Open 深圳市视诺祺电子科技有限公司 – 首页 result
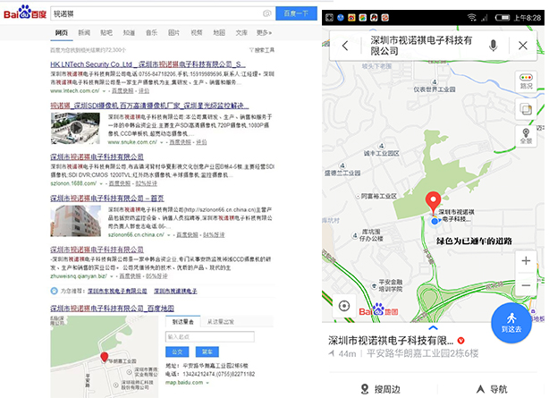 (107, 199)
